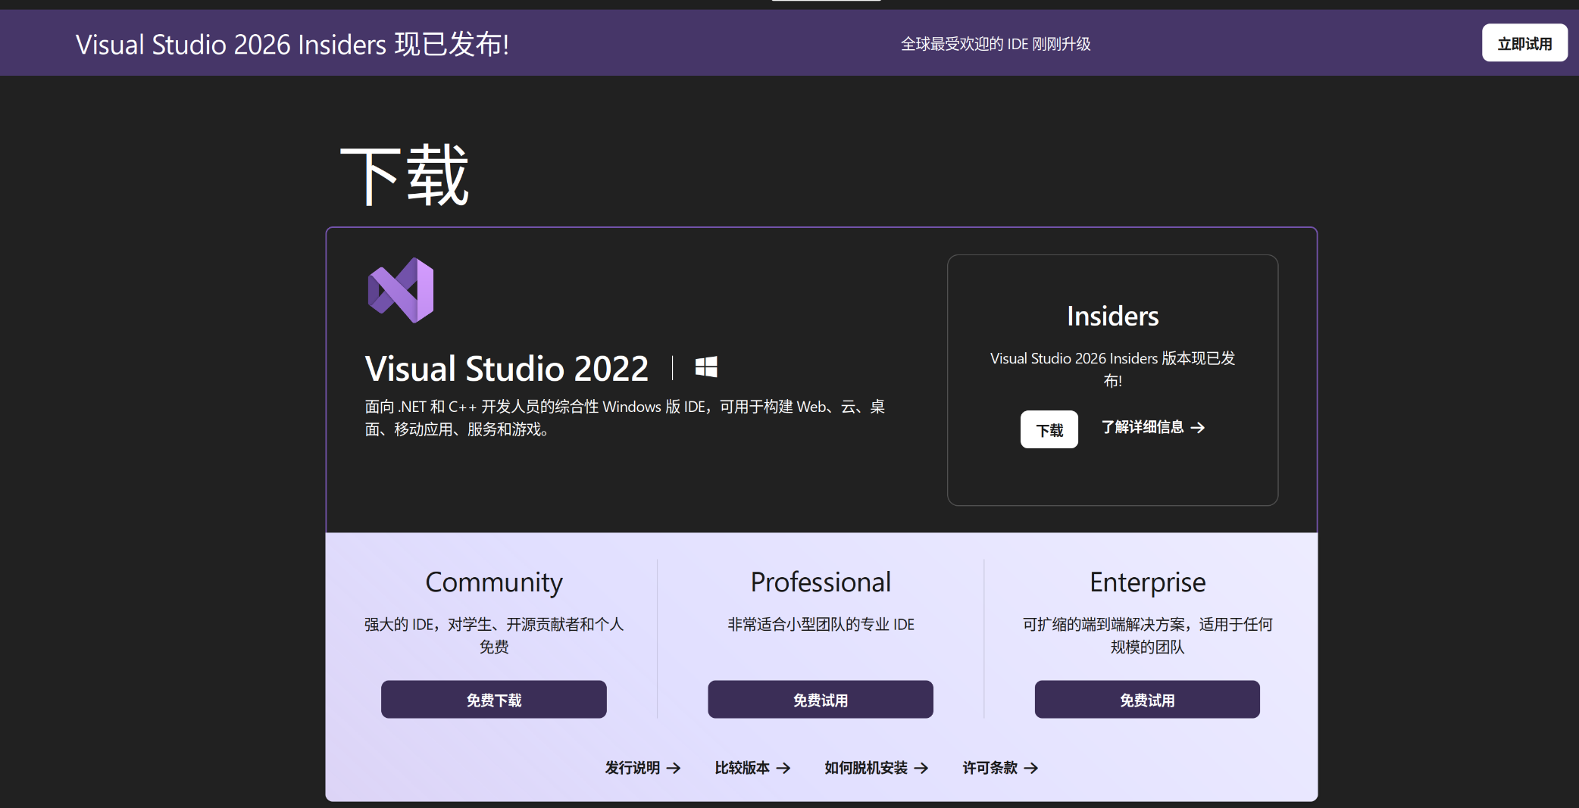The image size is (1579, 808).
Task: Click the Enterprise edition heading
Action: tap(1147, 582)
